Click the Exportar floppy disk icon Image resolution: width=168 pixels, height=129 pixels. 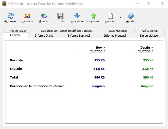point(60,16)
